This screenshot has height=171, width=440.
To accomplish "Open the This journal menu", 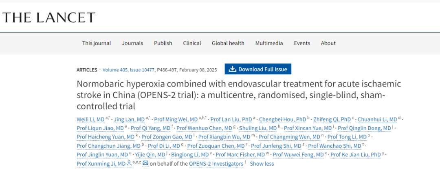I will [x=97, y=43].
